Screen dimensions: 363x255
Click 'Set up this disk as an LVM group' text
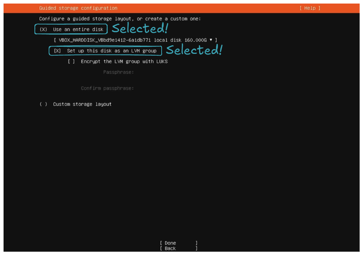tap(112, 51)
